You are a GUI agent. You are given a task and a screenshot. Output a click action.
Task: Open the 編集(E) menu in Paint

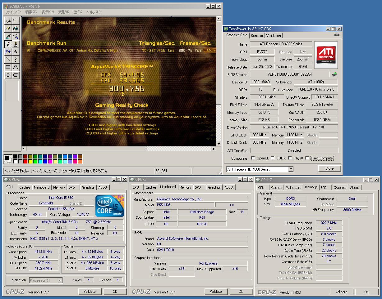click(x=31, y=12)
